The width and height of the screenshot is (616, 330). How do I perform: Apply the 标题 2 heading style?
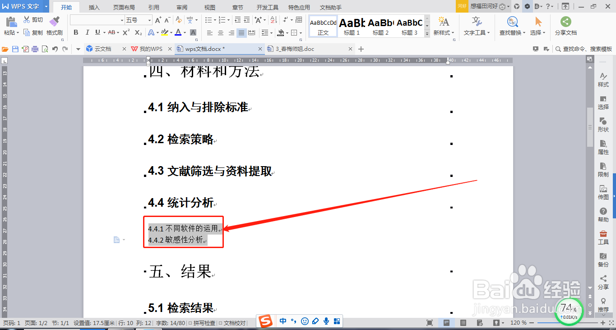(x=381, y=26)
